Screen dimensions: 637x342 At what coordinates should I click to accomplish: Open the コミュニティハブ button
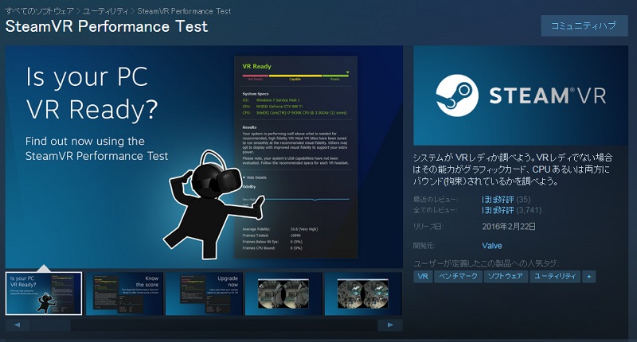584,25
